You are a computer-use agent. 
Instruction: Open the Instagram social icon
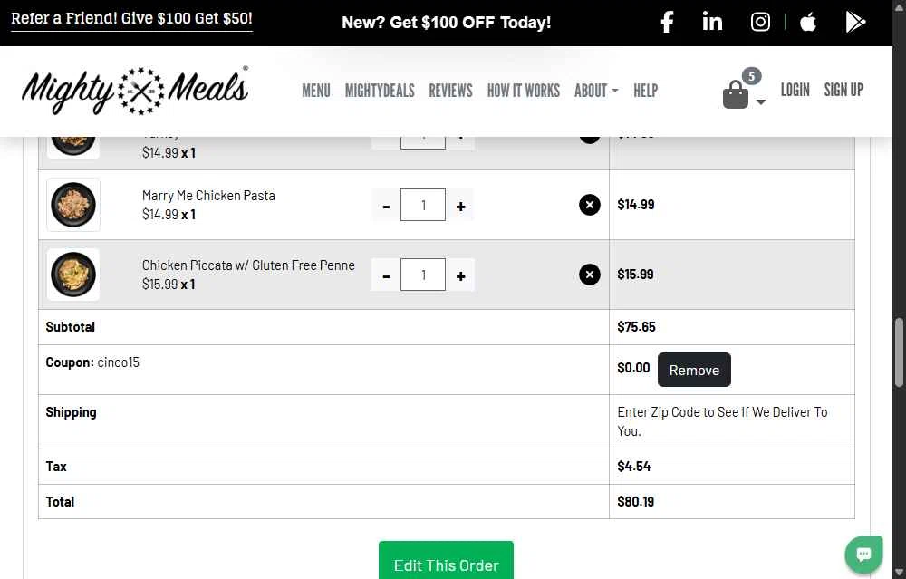(760, 22)
